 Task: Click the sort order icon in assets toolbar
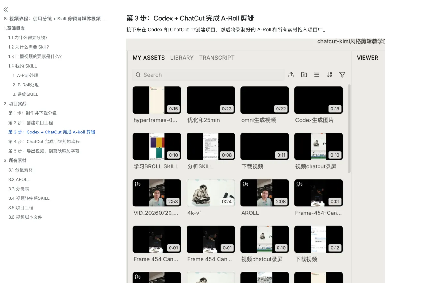coord(329,75)
